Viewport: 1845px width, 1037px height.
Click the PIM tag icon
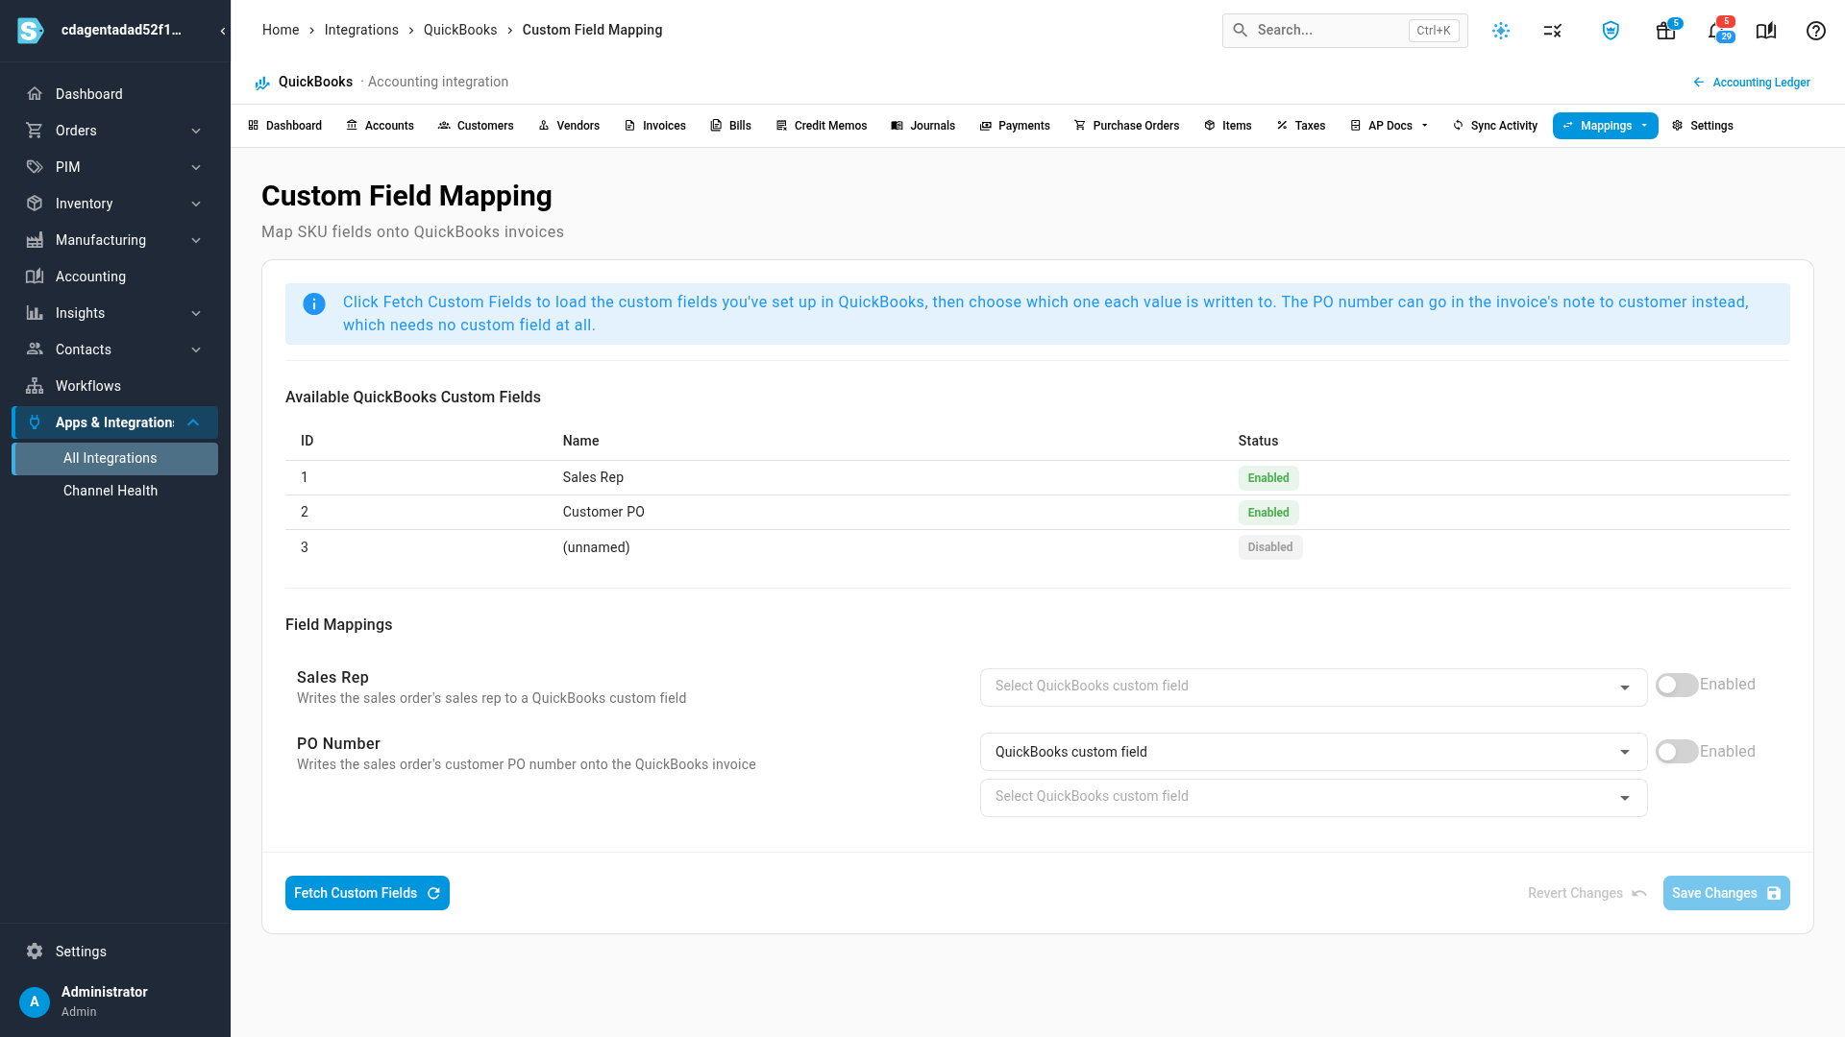(35, 167)
